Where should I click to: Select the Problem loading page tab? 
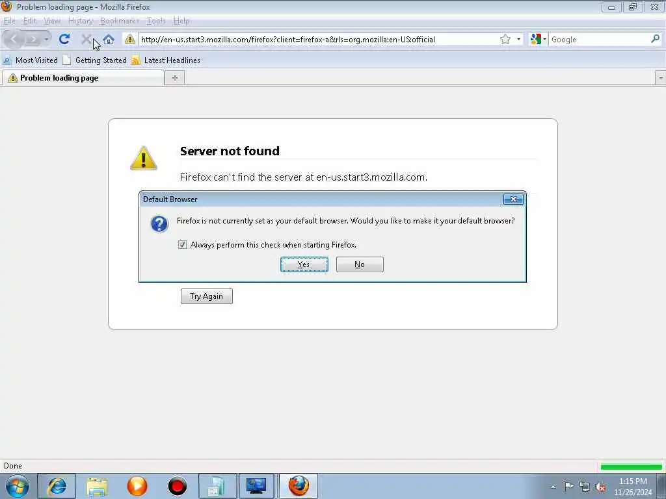[83, 78]
